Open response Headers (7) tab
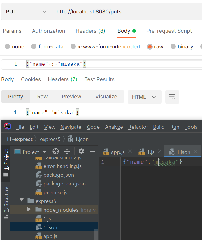This screenshot has height=240, width=202. tap(62, 79)
